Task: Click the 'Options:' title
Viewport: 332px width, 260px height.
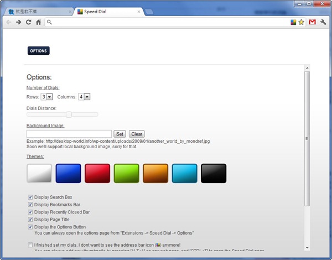Action: [39, 77]
